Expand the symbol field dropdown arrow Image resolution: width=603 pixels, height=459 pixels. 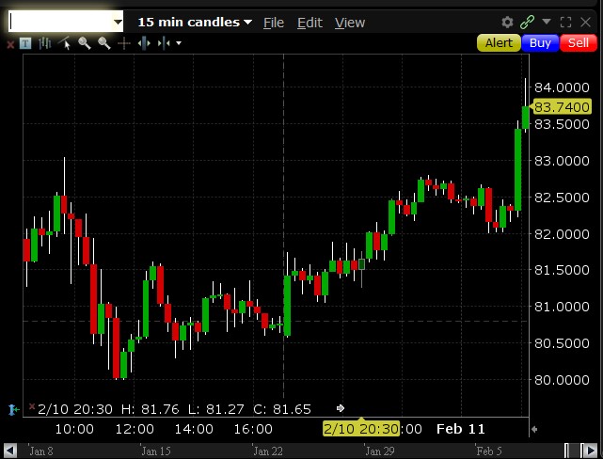[119, 22]
